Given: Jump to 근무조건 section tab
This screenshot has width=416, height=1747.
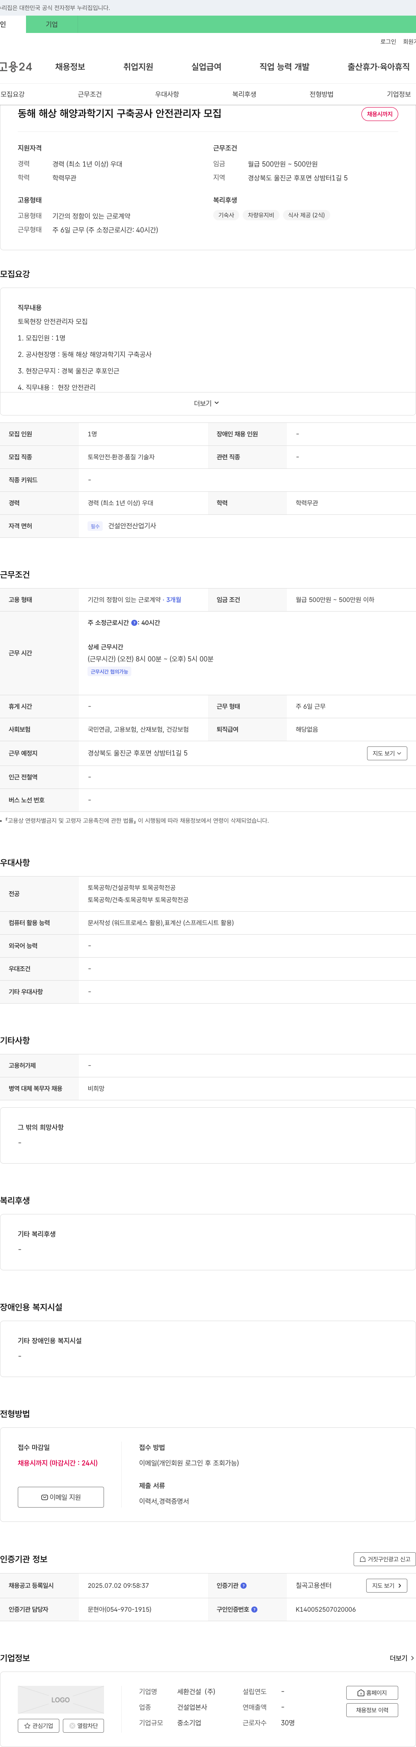Looking at the screenshot, I should [89, 94].
